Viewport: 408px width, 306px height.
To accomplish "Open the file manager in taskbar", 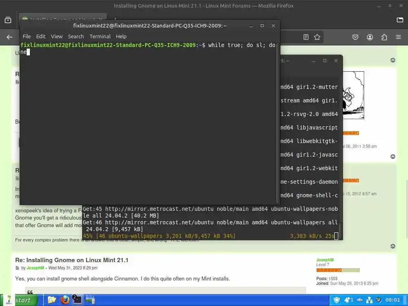I will [x=52, y=300].
